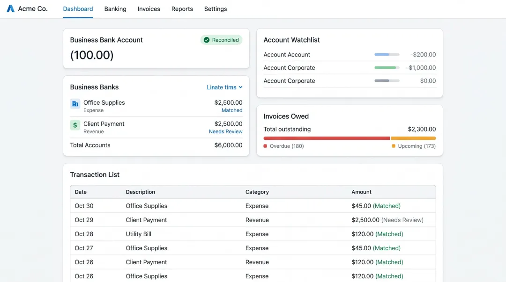Select the Oct 27 date cell
Image resolution: width=506 pixels, height=282 pixels.
[x=84, y=248]
